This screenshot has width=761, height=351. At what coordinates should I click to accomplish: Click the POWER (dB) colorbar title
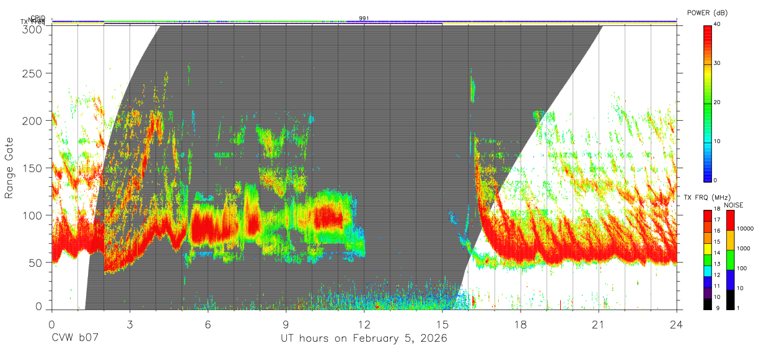coord(709,12)
